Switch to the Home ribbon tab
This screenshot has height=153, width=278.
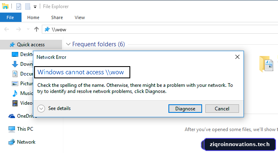click(x=33, y=17)
